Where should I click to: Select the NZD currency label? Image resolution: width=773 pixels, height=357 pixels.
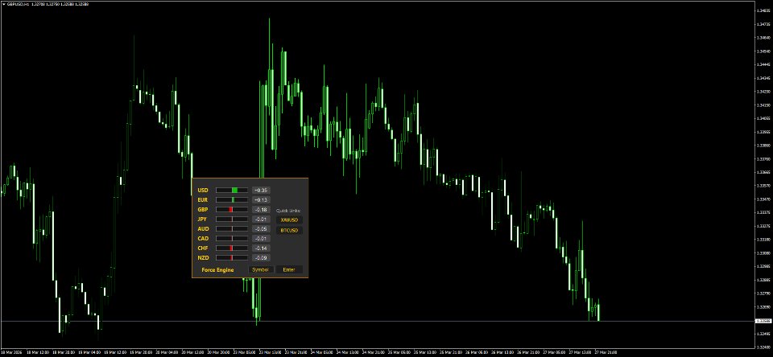[203, 257]
